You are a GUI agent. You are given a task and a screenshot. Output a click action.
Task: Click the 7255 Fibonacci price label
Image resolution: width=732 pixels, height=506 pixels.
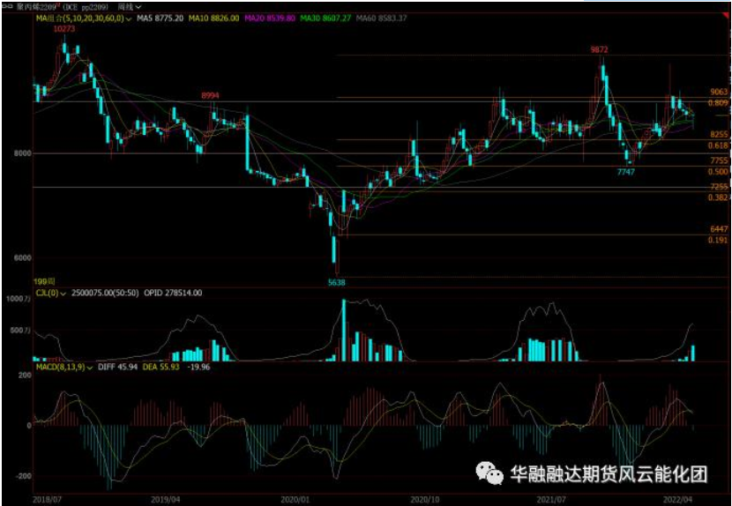(x=719, y=187)
